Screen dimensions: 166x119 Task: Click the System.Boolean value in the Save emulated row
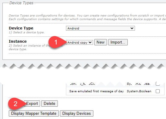coord(139,91)
